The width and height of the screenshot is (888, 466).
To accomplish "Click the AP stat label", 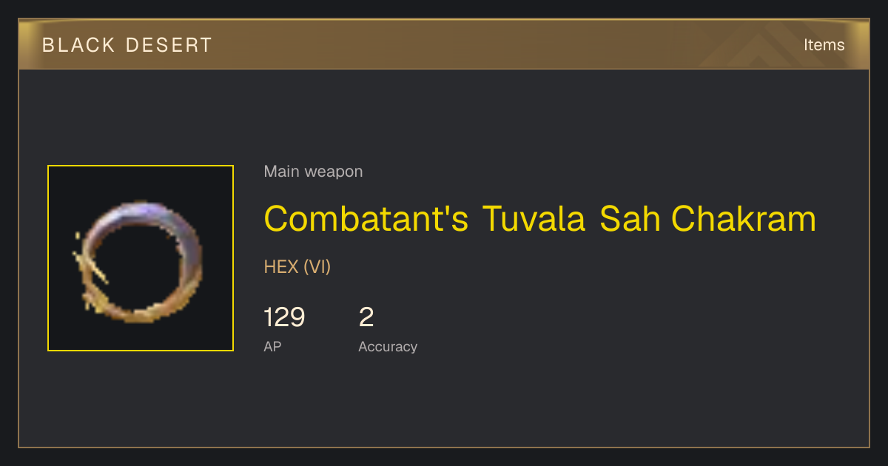I will (x=272, y=346).
